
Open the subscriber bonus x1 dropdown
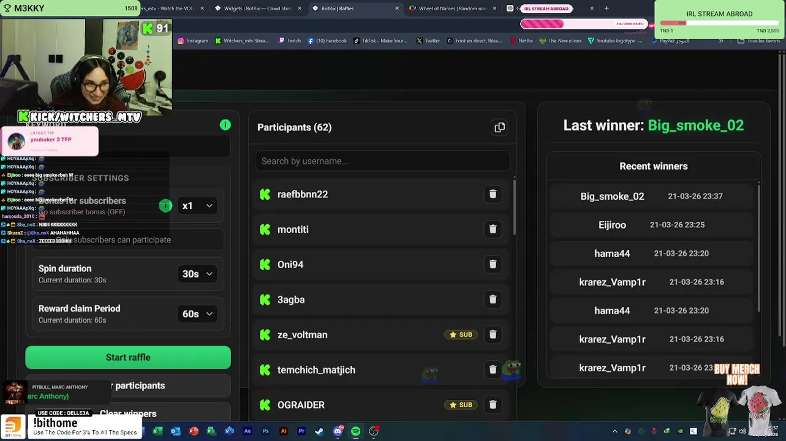pyautogui.click(x=197, y=206)
